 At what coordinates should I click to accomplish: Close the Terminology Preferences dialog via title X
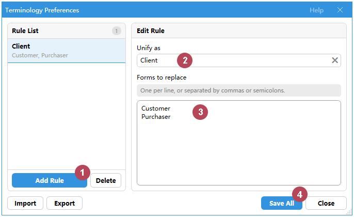tap(340, 10)
